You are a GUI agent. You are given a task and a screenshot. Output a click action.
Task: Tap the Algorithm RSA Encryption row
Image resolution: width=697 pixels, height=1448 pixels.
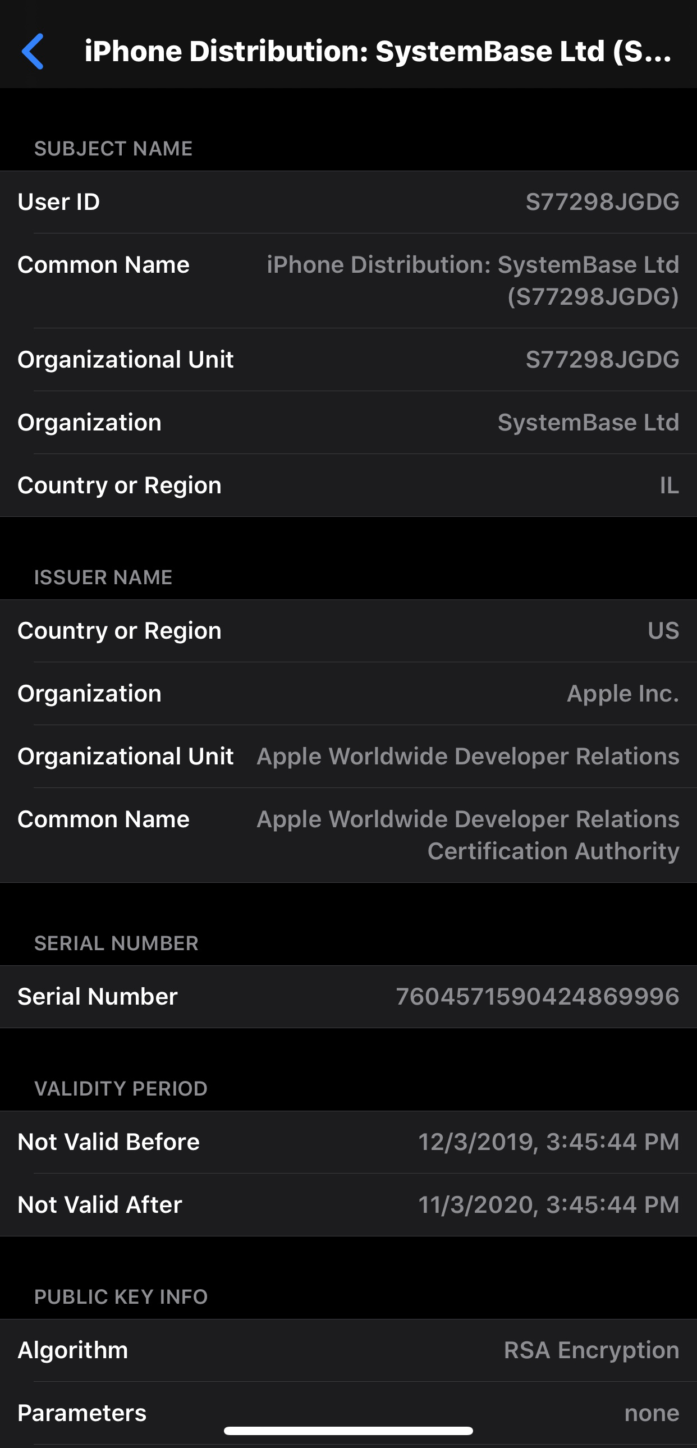pos(349,1350)
